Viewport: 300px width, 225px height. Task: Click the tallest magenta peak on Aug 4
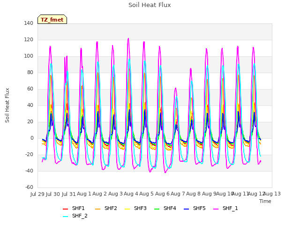coord(128,38)
